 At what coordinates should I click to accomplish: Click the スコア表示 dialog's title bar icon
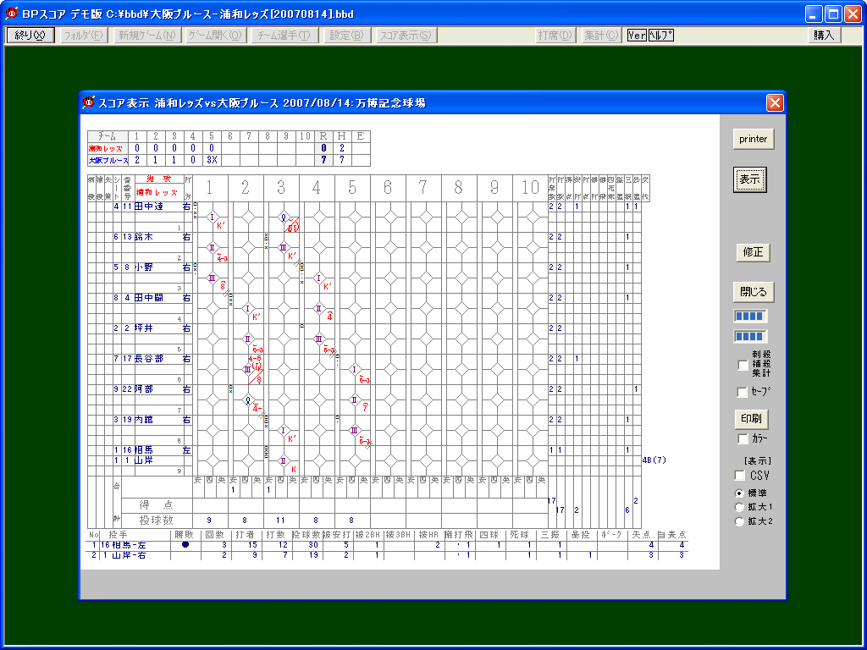click(x=88, y=102)
